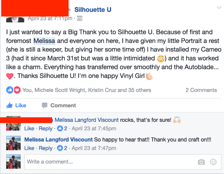View the list of people who reacted
Viewport: 224px width, 174px height.
pos(87,90)
